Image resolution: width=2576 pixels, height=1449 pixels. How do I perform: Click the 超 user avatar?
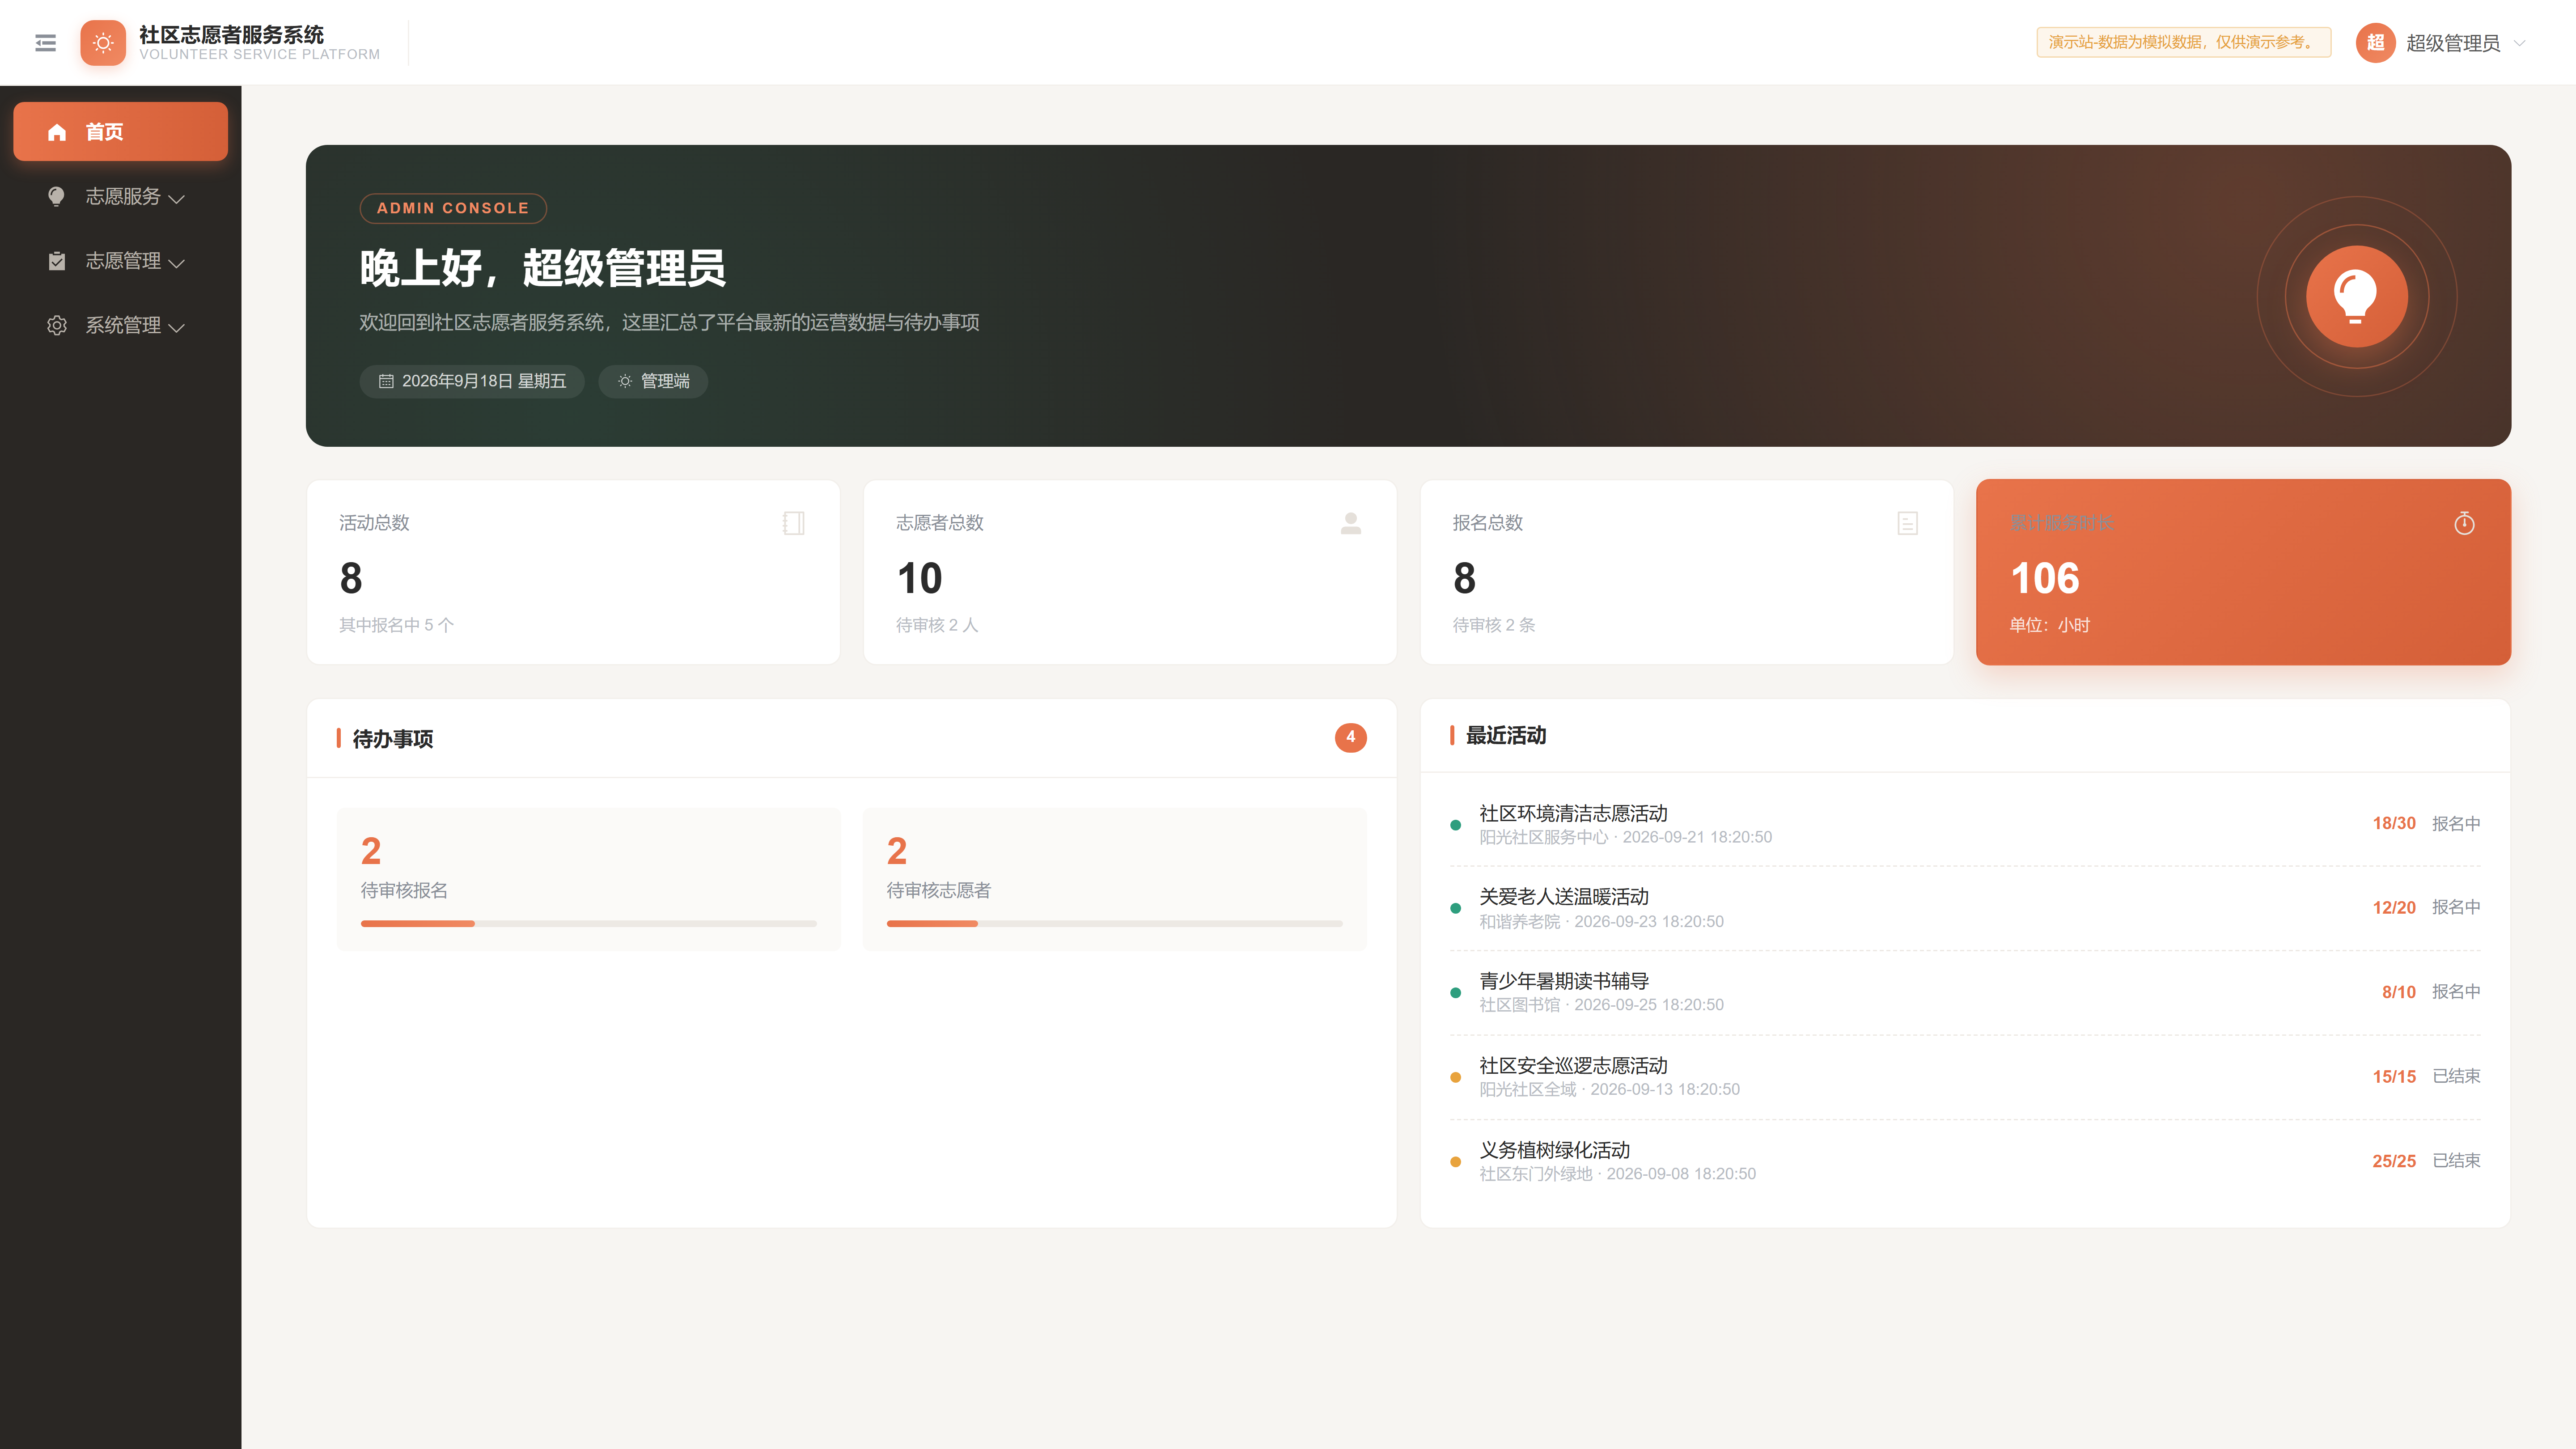coord(2375,43)
